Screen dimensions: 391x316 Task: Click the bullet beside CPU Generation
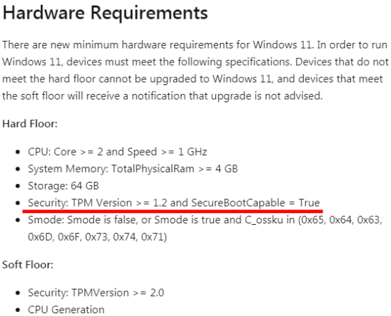(x=17, y=310)
